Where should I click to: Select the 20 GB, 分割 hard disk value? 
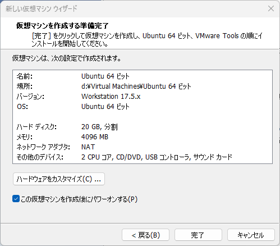99,127
